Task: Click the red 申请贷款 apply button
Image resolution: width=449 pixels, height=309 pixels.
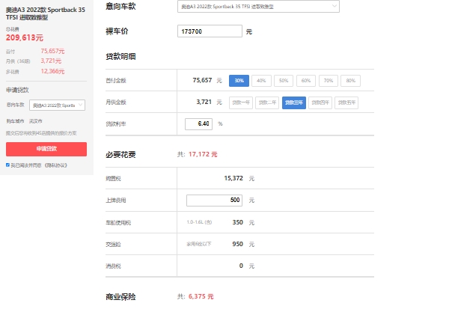Action: pyautogui.click(x=46, y=149)
